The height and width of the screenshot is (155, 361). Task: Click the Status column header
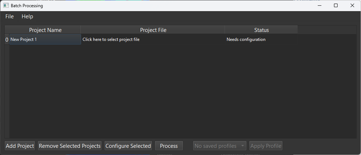click(x=261, y=30)
